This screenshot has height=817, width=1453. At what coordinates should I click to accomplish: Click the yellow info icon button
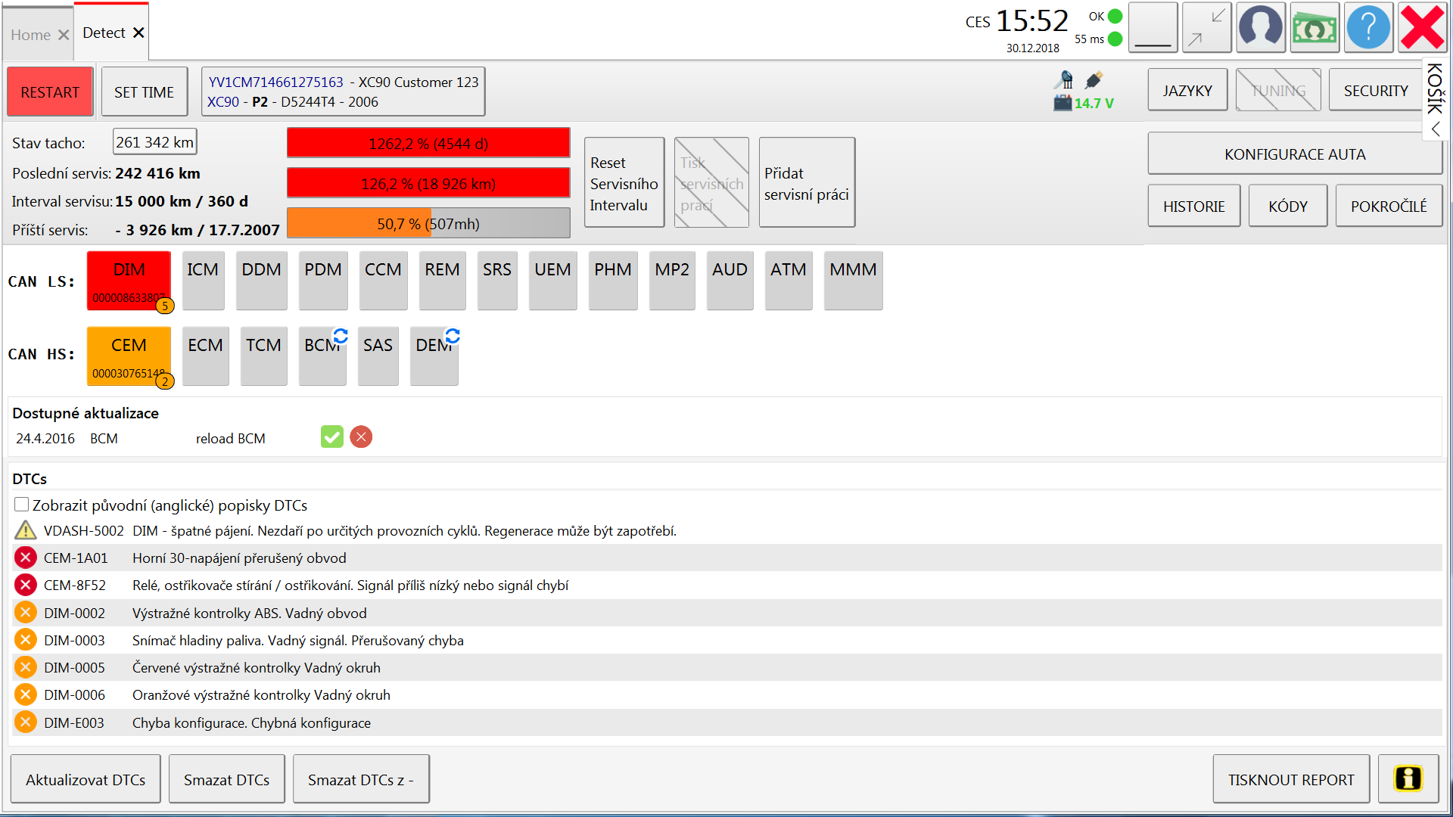click(x=1408, y=778)
